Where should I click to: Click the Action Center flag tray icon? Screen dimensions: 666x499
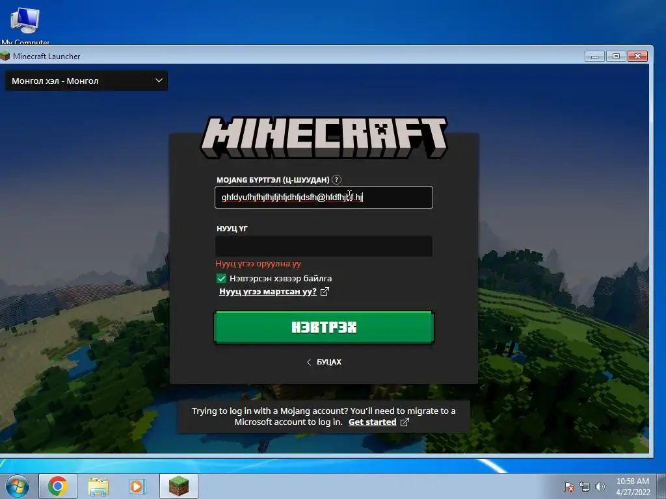pos(569,487)
